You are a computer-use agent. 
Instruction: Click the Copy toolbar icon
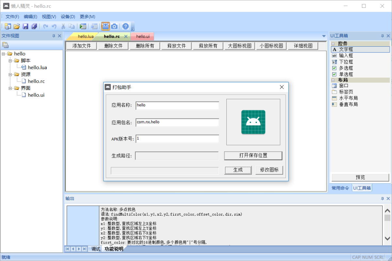[x=72, y=26]
